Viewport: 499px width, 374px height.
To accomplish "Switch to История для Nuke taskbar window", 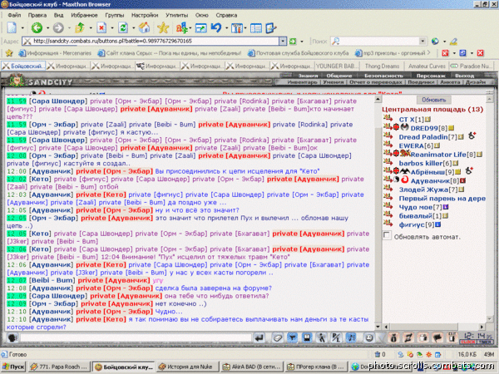I will [187, 367].
